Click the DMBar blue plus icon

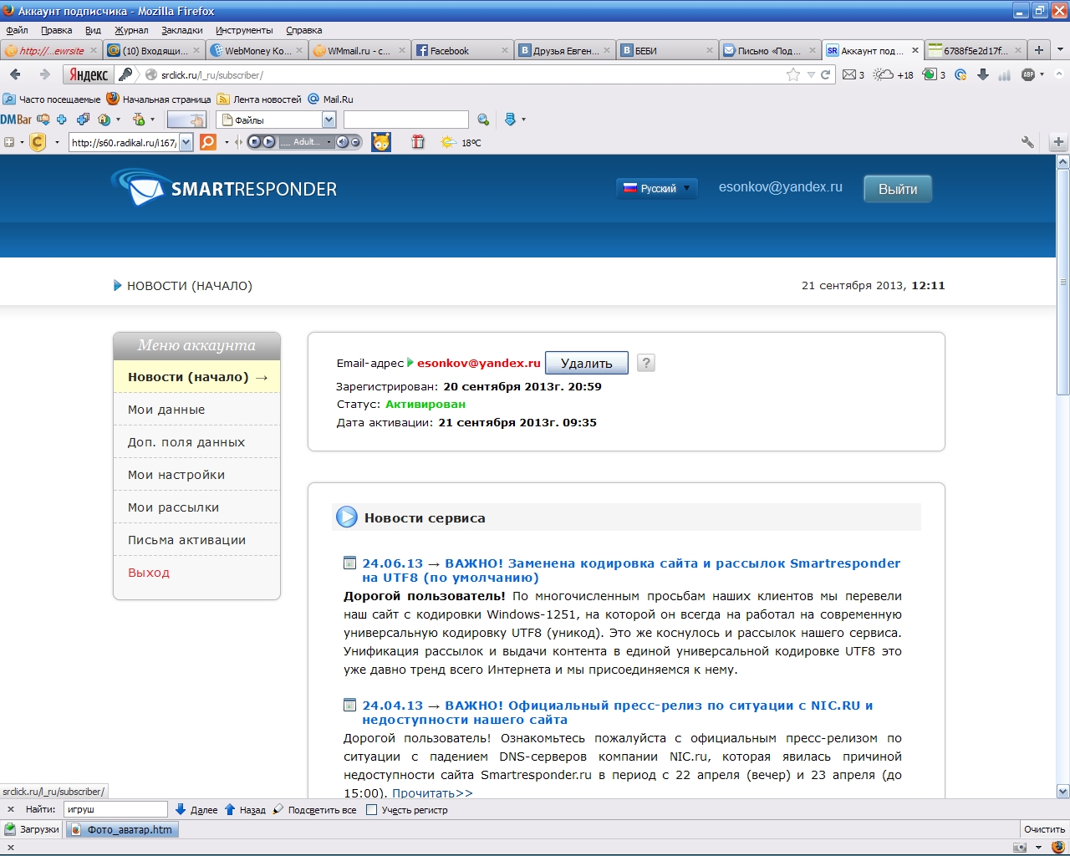pos(62,120)
